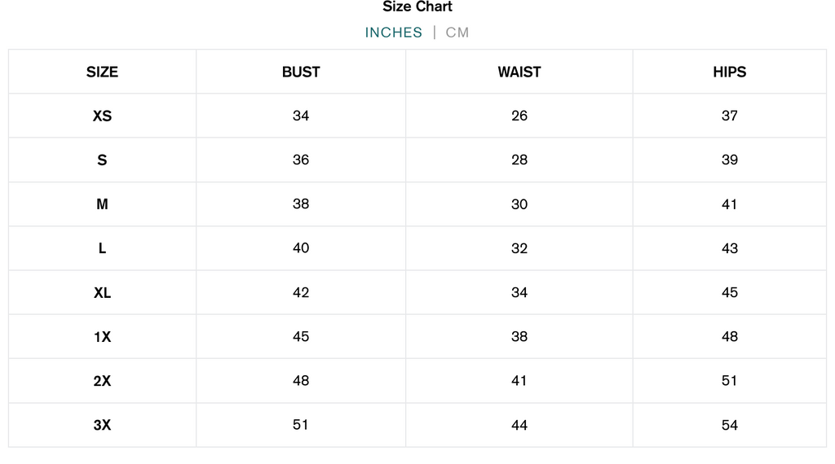This screenshot has width=835, height=464.
Task: Click the SIZE column header
Action: pos(102,72)
